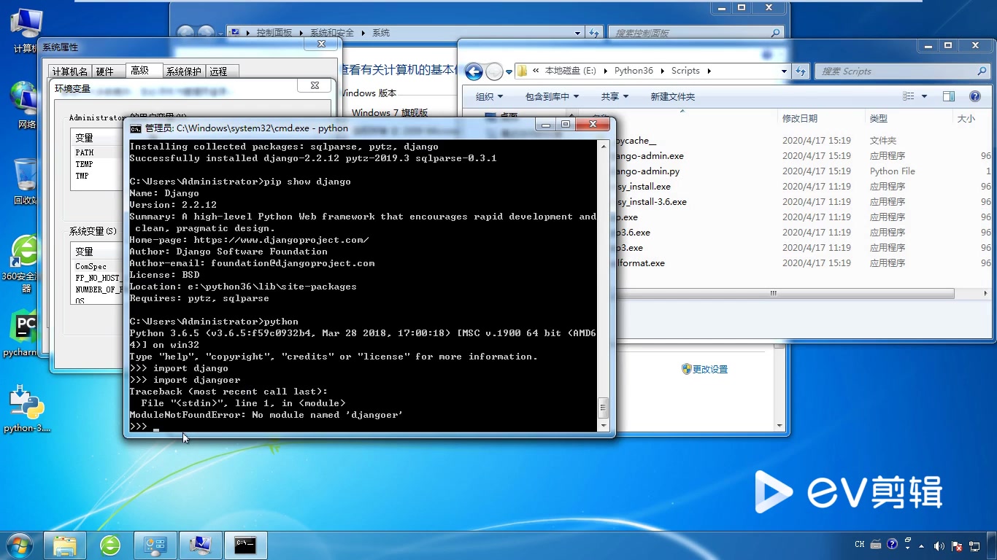
Task: Launch the PyCharm desktop shortcut
Action: pos(24,334)
